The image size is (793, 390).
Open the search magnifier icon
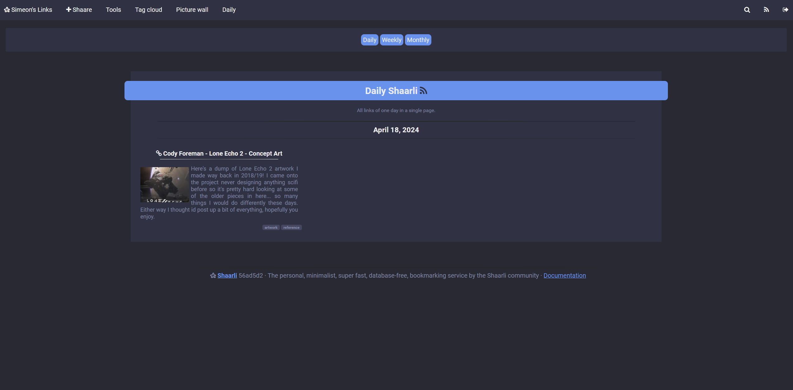pos(747,10)
